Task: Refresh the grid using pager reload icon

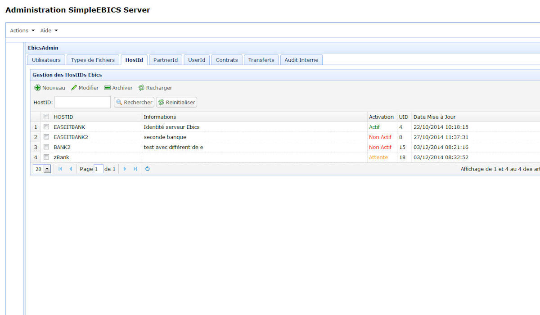Action: pyautogui.click(x=147, y=169)
